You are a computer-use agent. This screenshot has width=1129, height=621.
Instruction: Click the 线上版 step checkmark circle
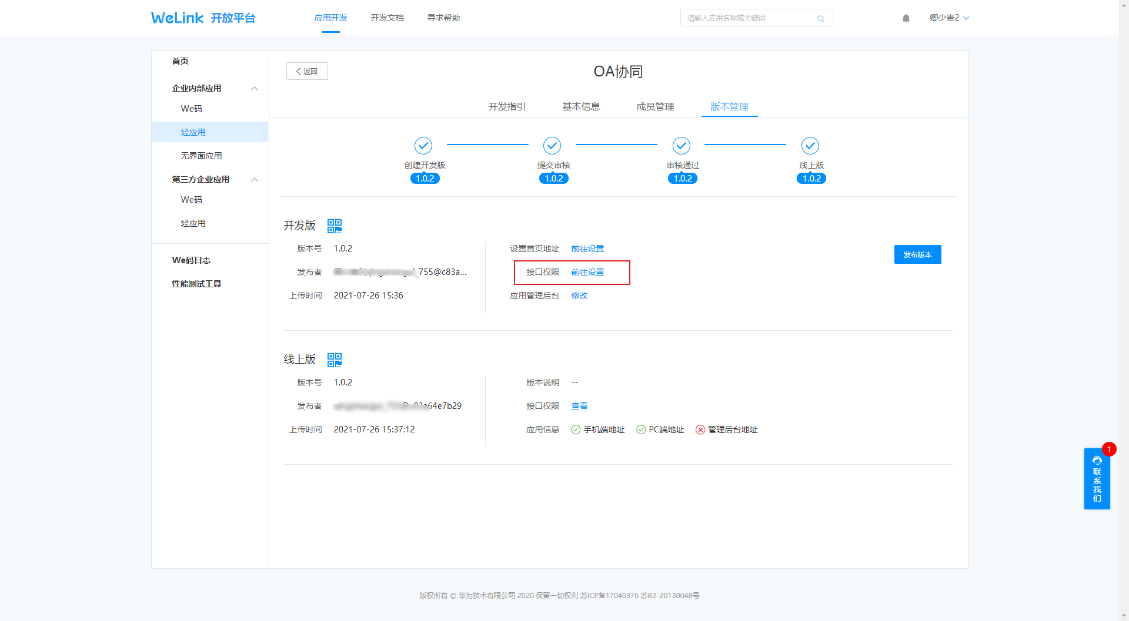click(810, 146)
